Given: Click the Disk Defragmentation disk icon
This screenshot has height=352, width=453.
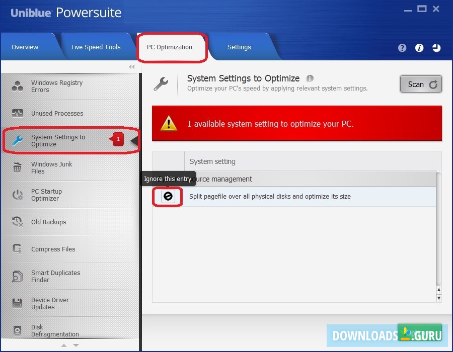Looking at the screenshot, I should coord(17,330).
